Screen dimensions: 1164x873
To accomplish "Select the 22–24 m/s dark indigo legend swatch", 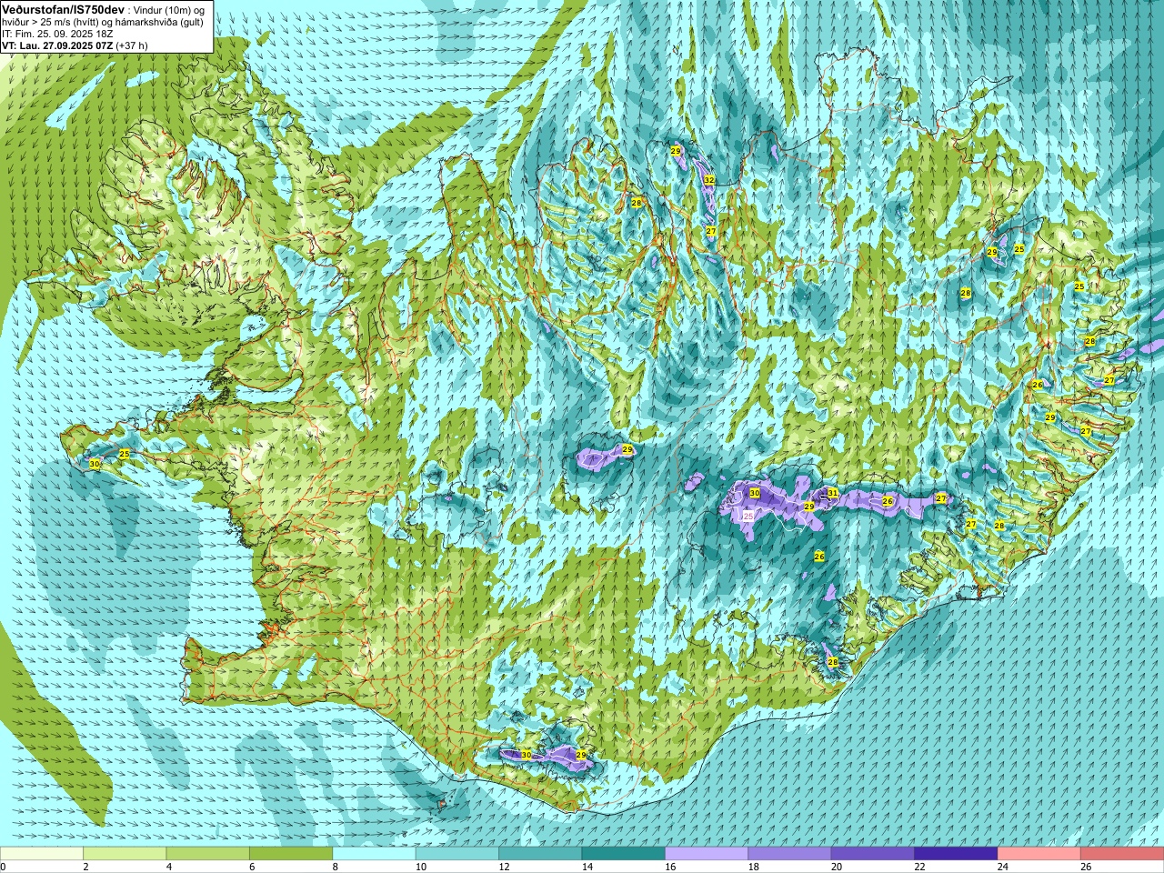I will 956,854.
